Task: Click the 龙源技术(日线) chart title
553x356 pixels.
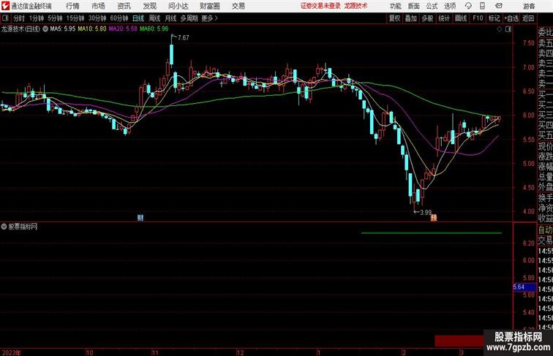Action: (x=20, y=29)
